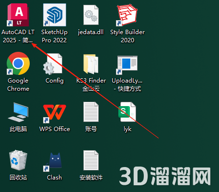Click the lyk spreadsheet file icon

click(x=127, y=112)
